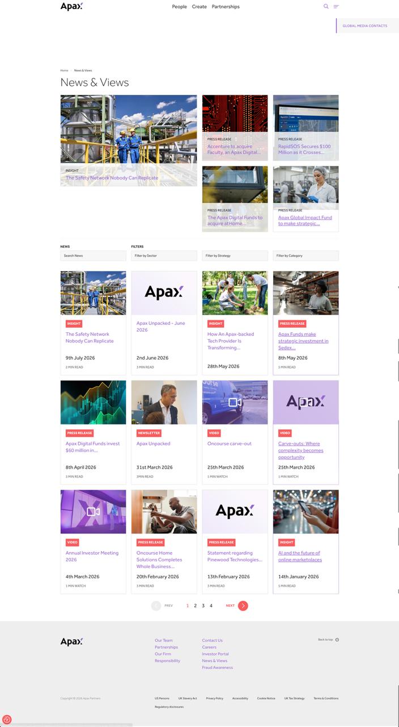Go to page 3
This screenshot has width=399, height=727.
coord(203,605)
